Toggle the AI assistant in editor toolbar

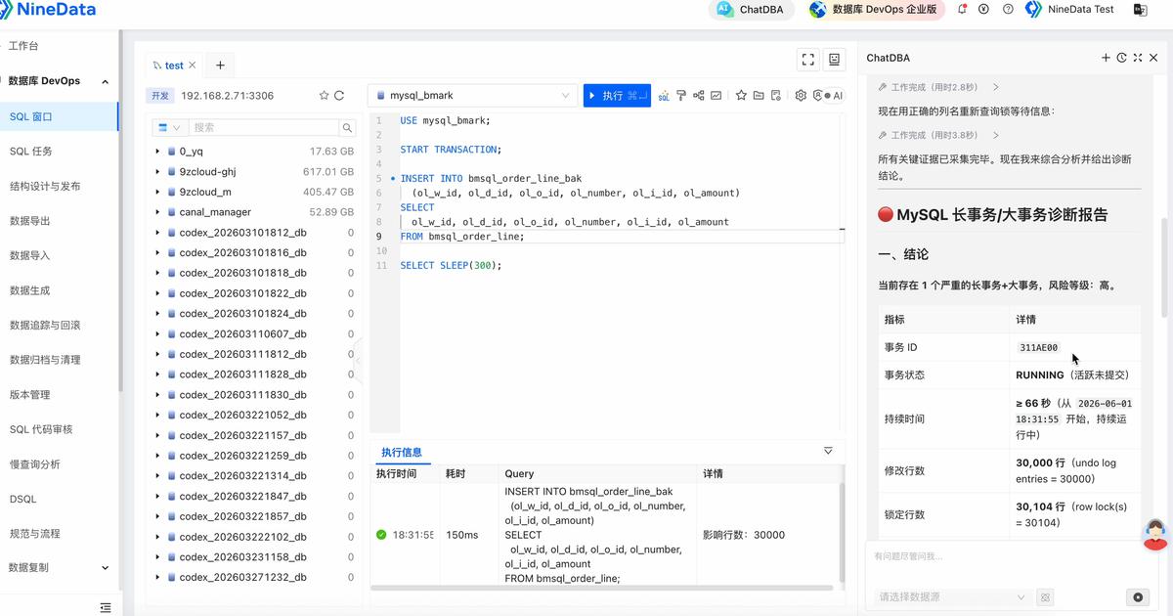point(833,96)
